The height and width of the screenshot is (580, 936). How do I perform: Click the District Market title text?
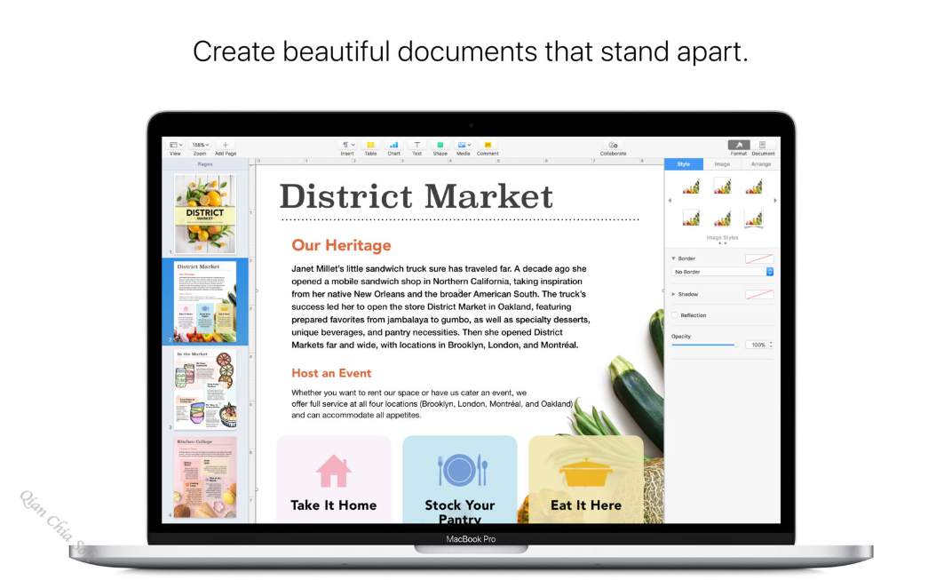(x=416, y=196)
